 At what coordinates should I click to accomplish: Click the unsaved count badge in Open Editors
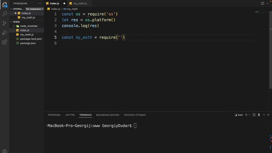coord(34,9)
